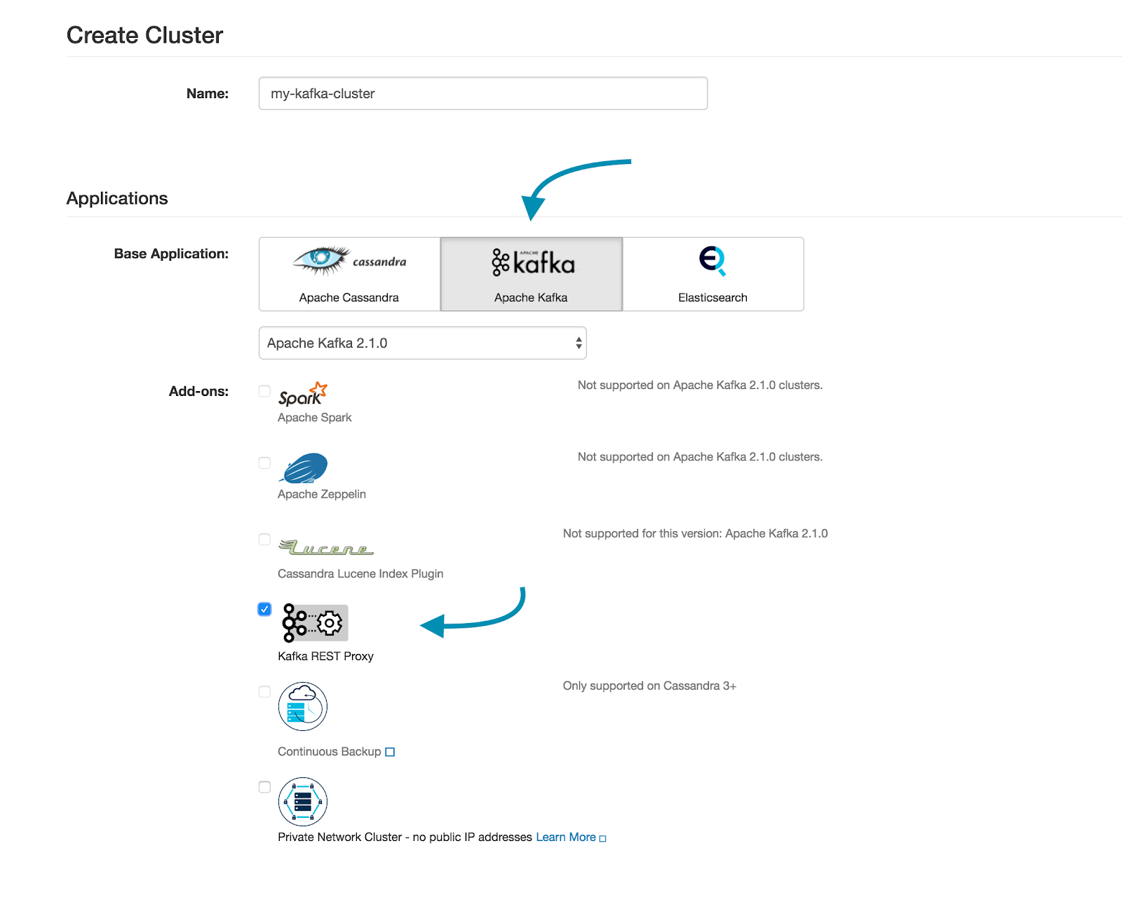Click the Private Network Cluster icon

pos(303,802)
